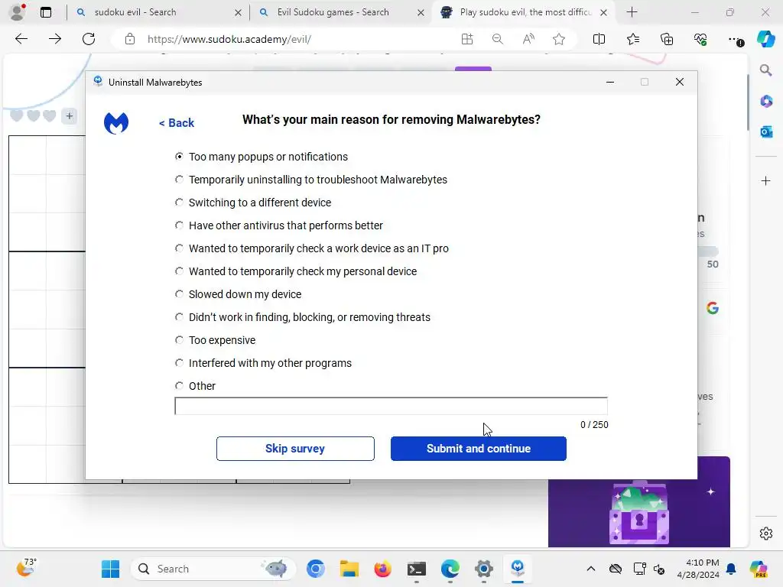Click Submit and continue button
This screenshot has width=783, height=587.
479,449
